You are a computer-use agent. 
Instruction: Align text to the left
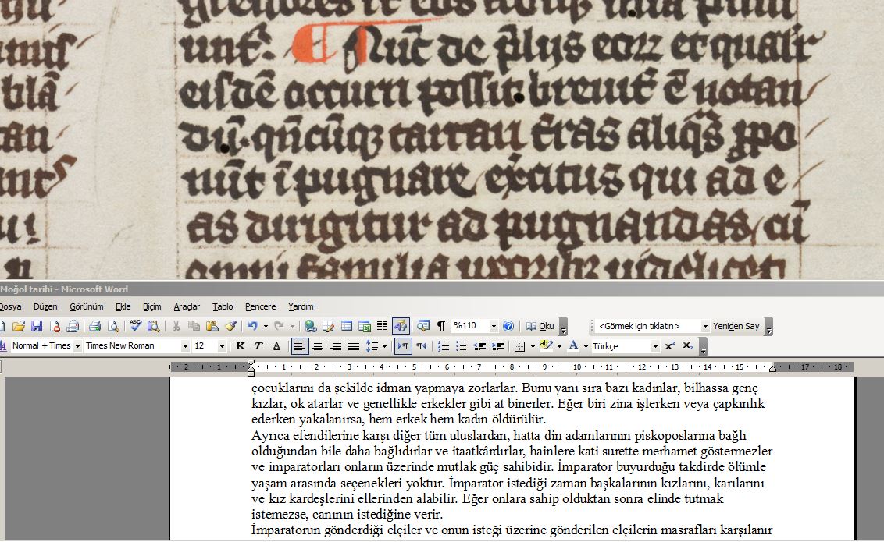pyautogui.click(x=299, y=346)
